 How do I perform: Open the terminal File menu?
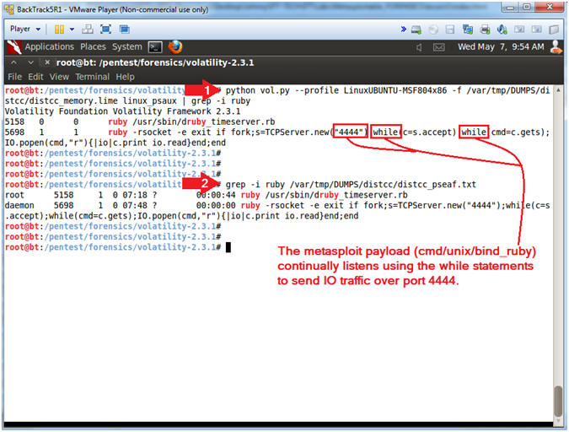[15, 77]
